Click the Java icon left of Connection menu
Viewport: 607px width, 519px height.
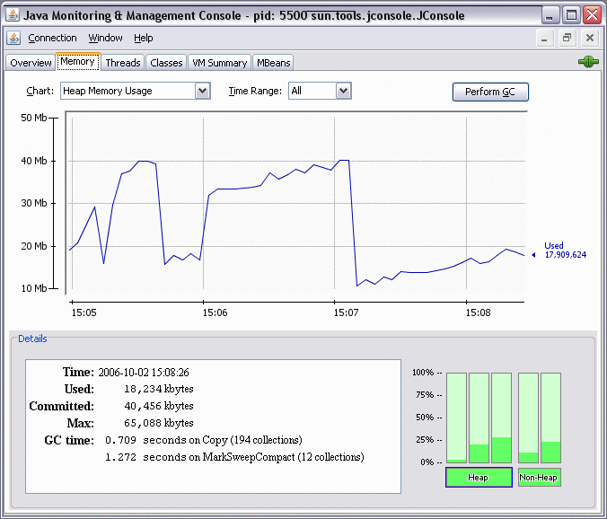13,38
